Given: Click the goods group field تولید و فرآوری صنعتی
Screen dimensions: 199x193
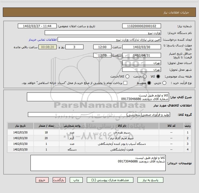Looking at the screenshot, I should pyautogui.click(x=99, y=115).
